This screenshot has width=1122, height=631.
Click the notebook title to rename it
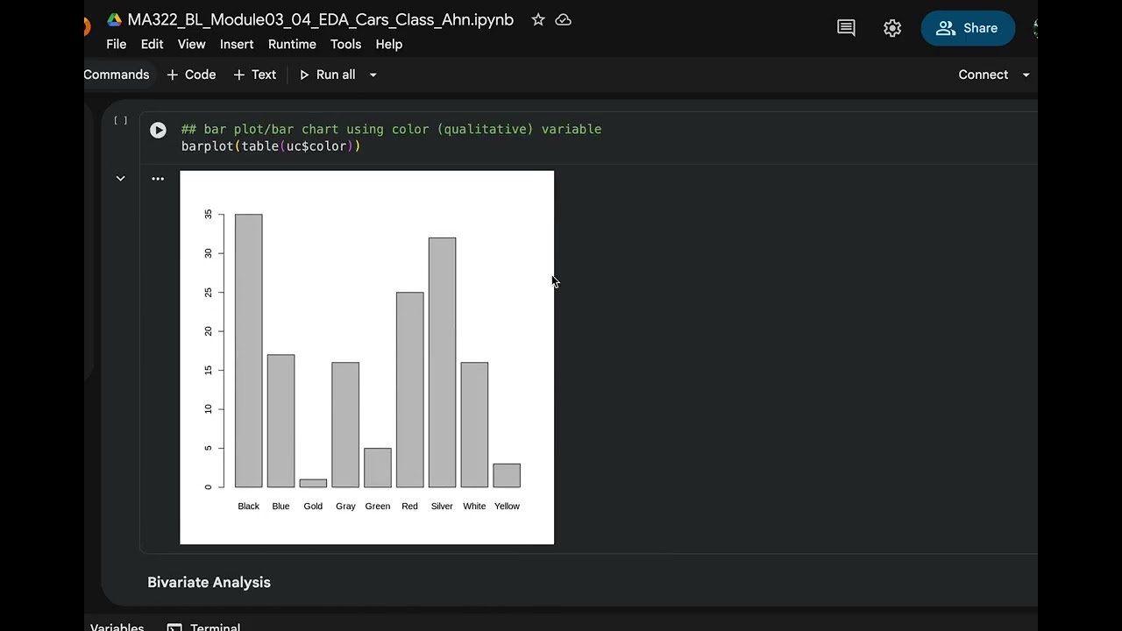(x=321, y=19)
